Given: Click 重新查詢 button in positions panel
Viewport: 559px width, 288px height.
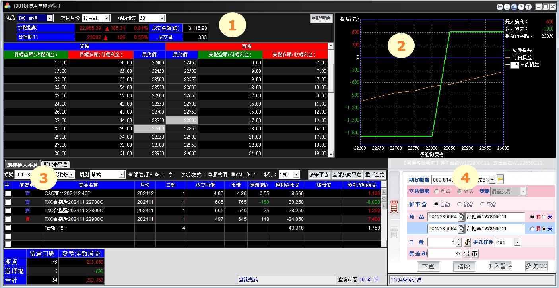Looking at the screenshot, I should point(375,175).
